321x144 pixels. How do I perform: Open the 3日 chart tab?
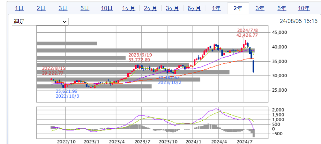63,8
